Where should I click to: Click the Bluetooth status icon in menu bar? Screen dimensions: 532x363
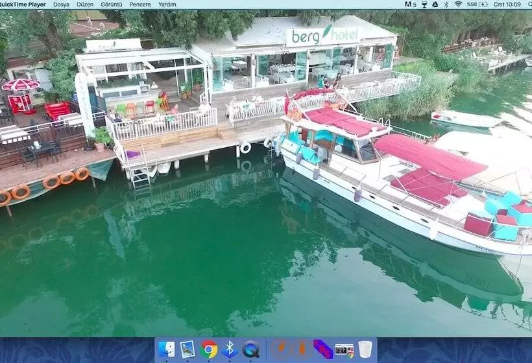445,4
